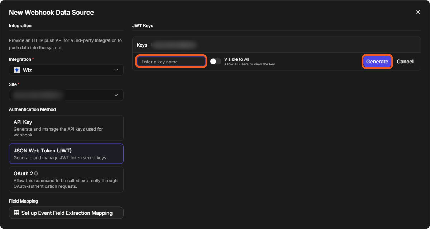Focus the Enter a key name field

(171, 62)
